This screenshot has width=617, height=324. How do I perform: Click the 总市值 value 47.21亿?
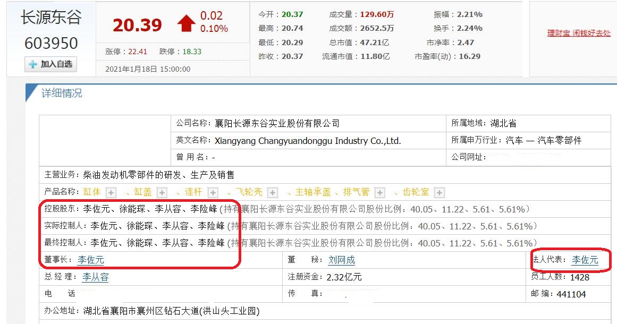coord(375,42)
